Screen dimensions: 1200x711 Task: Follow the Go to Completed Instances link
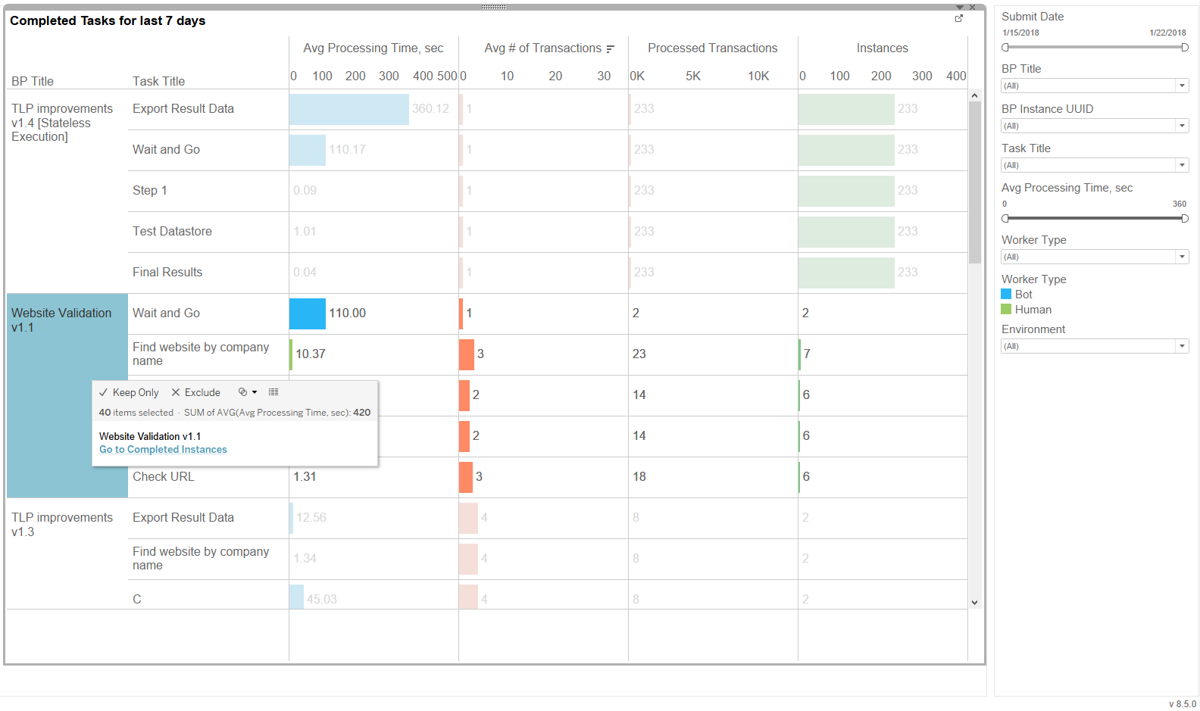coord(163,450)
